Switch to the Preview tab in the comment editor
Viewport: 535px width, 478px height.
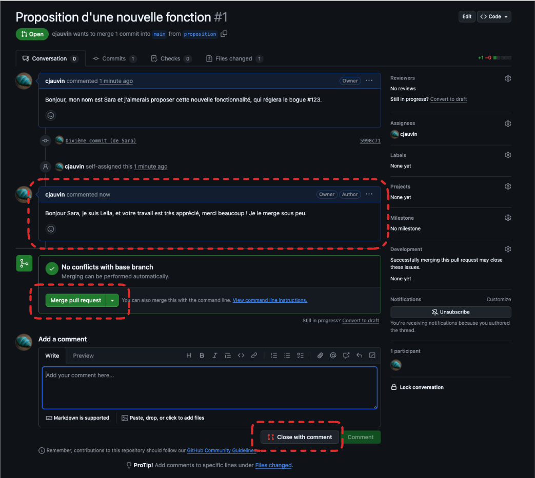(x=83, y=356)
